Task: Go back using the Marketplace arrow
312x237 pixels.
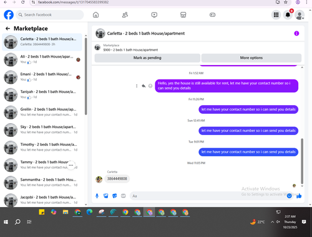Action: coord(7,29)
